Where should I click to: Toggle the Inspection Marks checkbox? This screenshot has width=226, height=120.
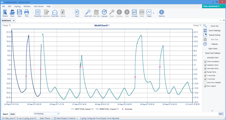[205, 65]
